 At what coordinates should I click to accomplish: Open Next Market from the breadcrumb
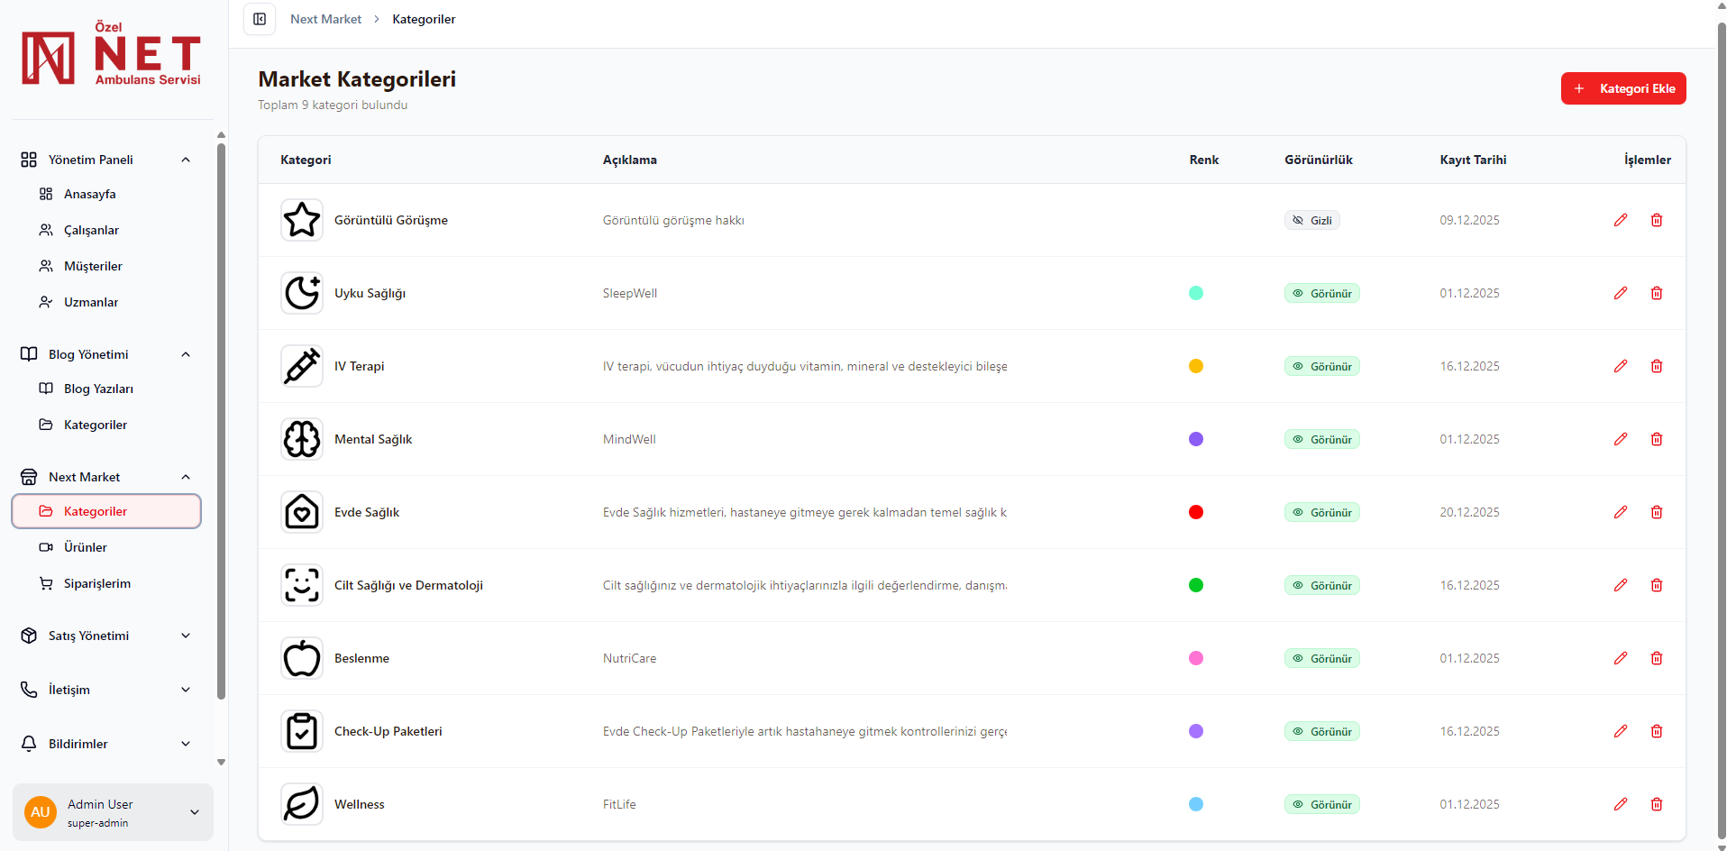[325, 18]
